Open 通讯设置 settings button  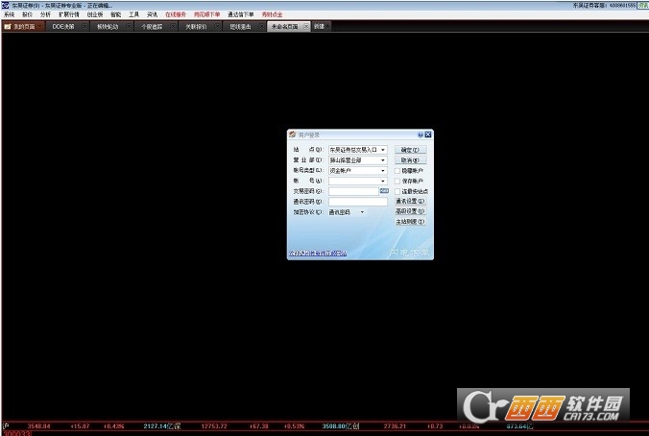410,201
